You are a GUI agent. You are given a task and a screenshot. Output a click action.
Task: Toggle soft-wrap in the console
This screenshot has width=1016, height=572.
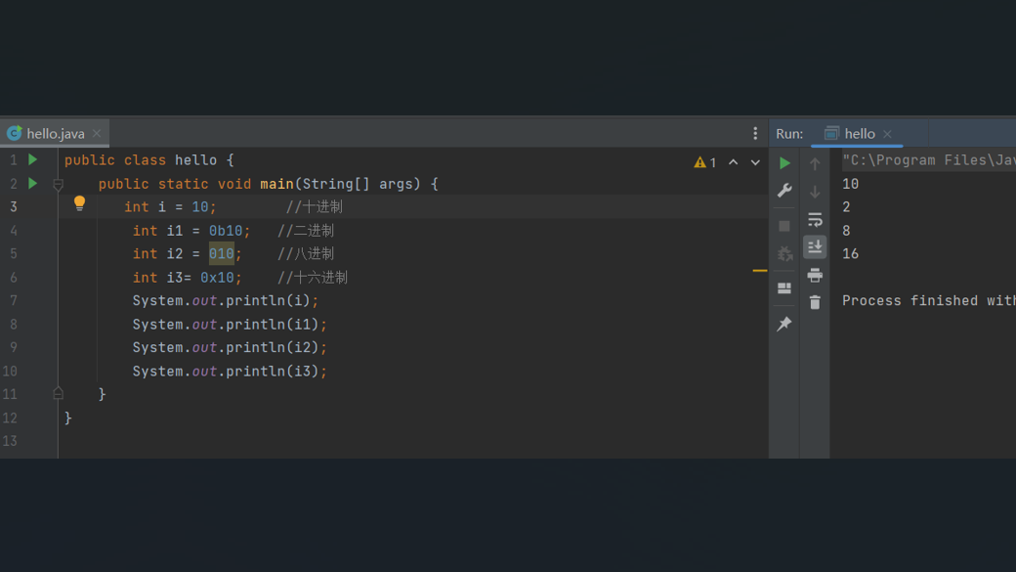pyautogui.click(x=815, y=220)
